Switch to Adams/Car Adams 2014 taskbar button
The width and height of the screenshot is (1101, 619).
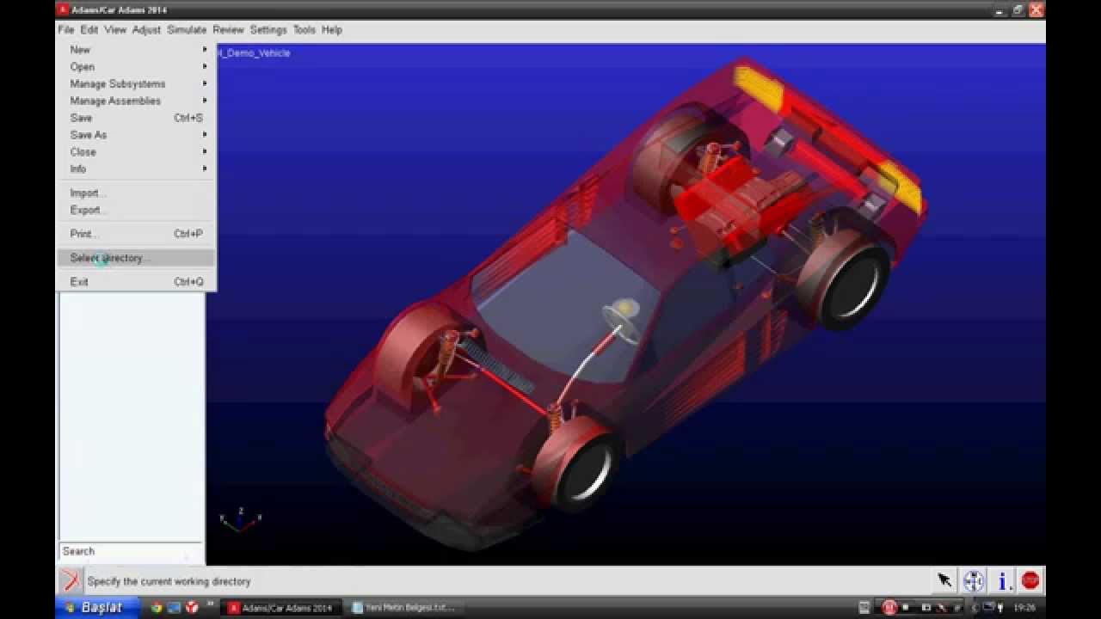click(x=281, y=608)
